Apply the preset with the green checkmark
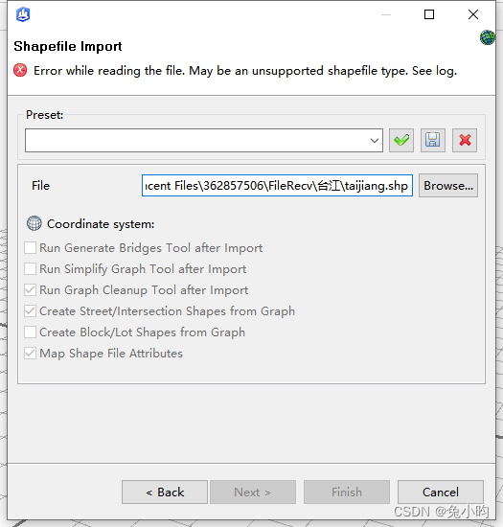The image size is (503, 527). pyautogui.click(x=401, y=140)
